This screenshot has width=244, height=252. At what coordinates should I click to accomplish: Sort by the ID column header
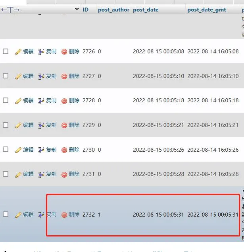point(85,10)
